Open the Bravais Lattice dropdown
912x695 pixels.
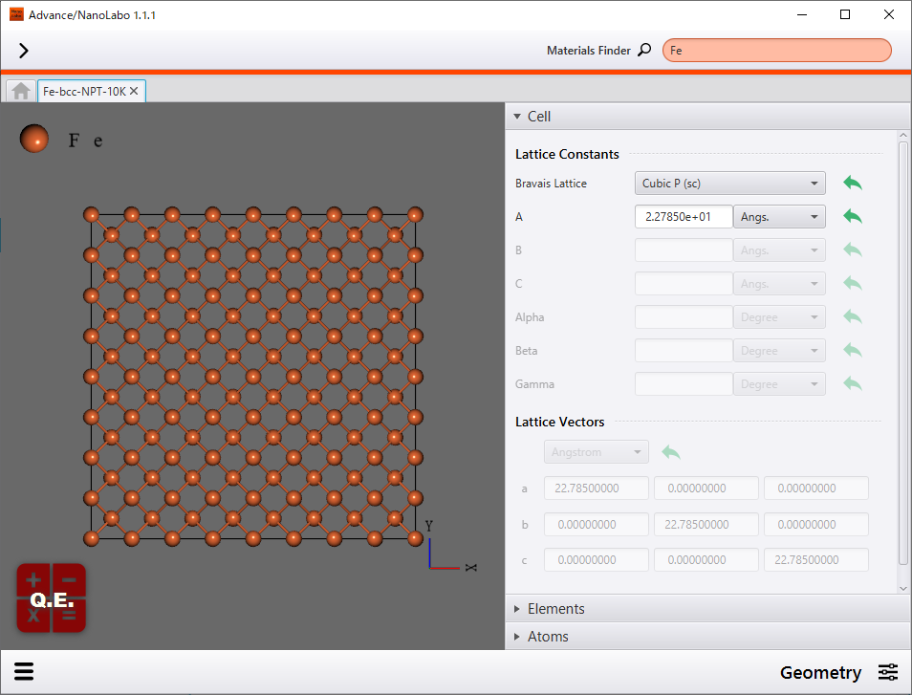coord(730,184)
